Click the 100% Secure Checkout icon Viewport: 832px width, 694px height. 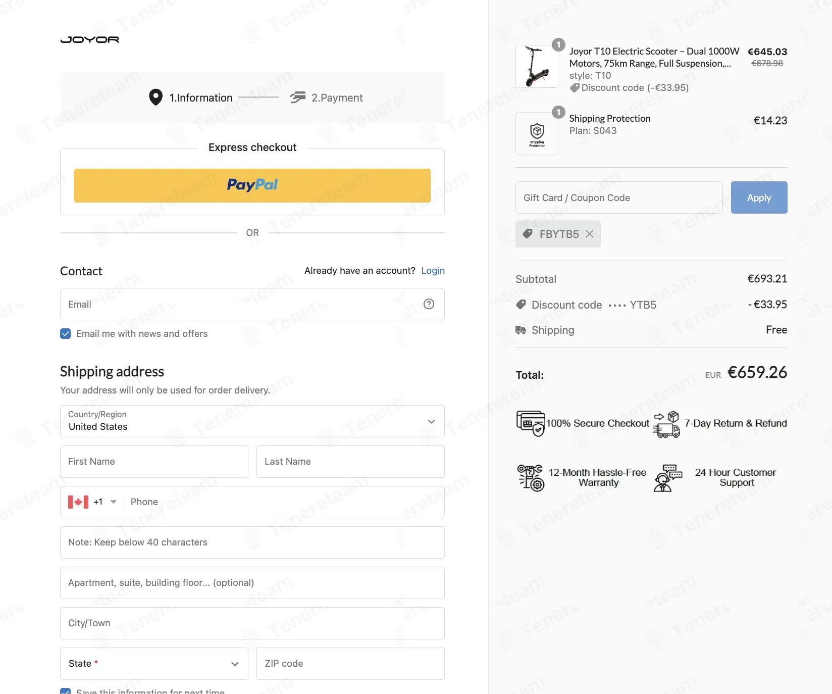click(531, 423)
